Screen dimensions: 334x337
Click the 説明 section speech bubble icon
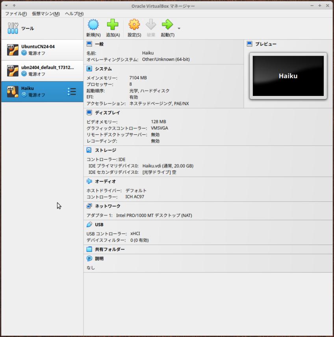(x=89, y=258)
